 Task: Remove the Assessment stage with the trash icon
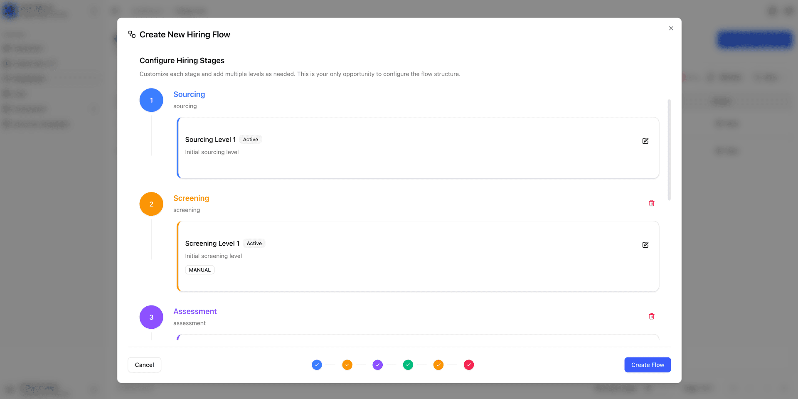click(652, 316)
